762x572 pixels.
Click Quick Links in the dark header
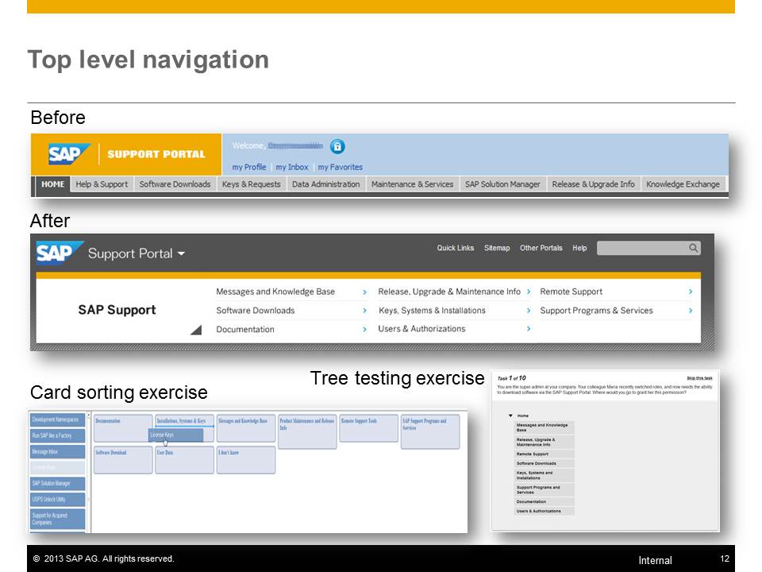[x=456, y=248]
